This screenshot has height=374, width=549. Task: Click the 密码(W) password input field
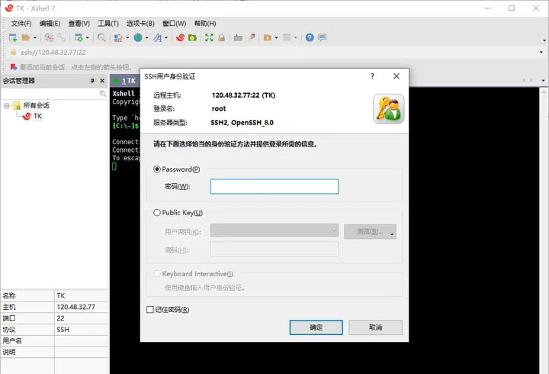coord(274,186)
